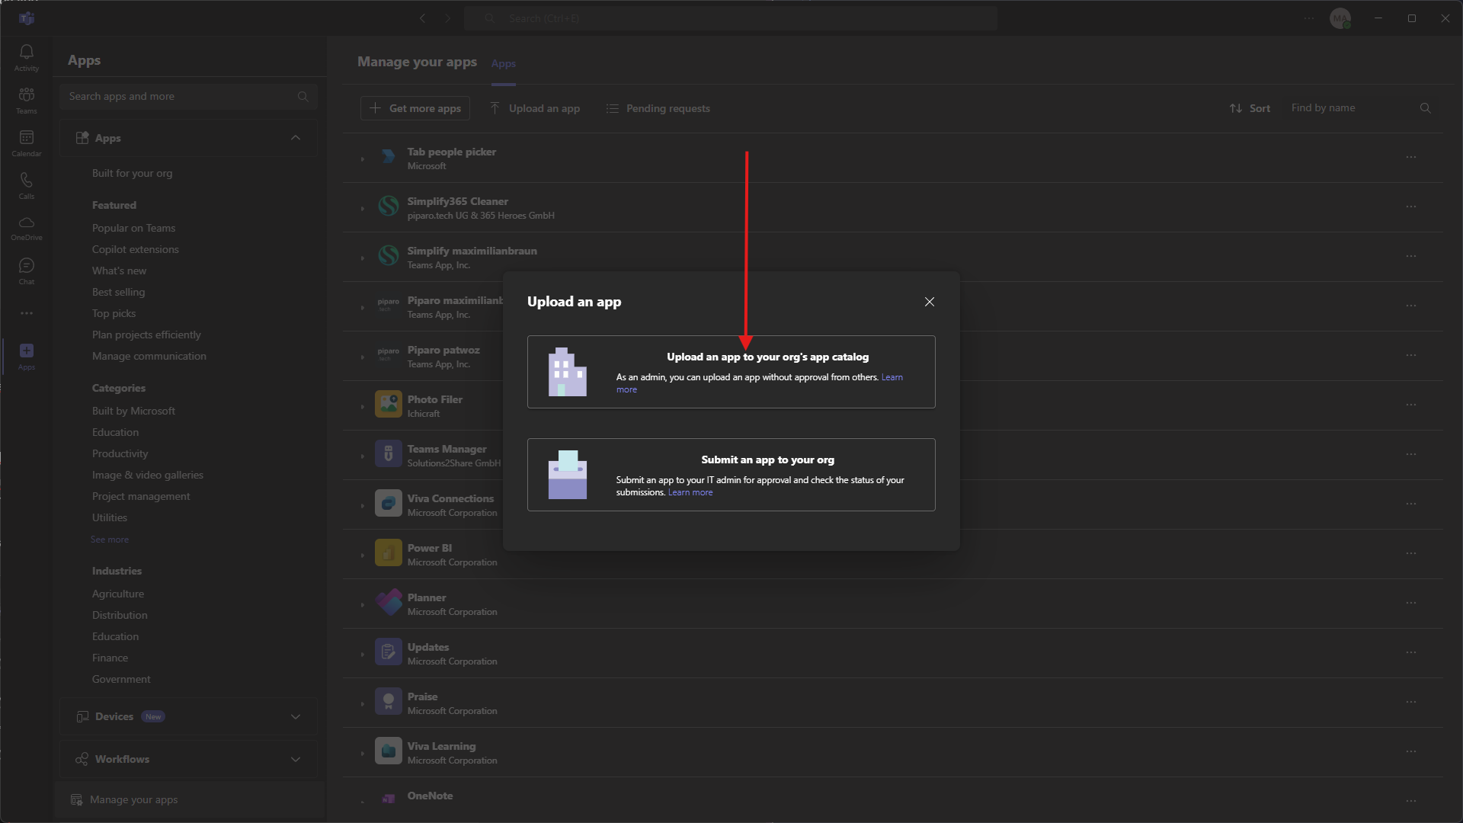The height and width of the screenshot is (823, 1463).
Task: Click the Power BI app icon
Action: coord(389,553)
